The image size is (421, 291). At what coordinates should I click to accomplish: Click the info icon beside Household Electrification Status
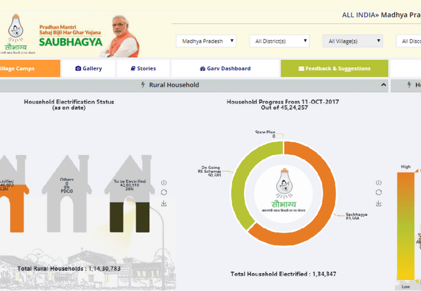(164, 182)
